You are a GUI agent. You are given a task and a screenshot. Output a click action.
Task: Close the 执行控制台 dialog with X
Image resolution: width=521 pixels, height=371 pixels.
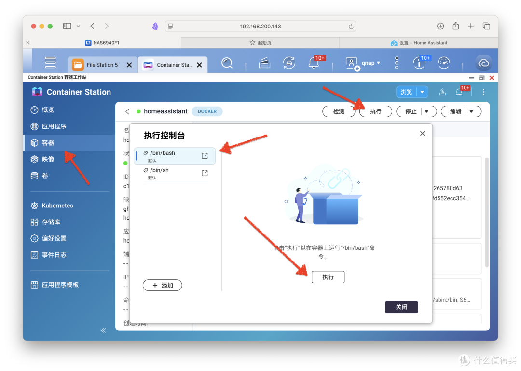point(422,133)
